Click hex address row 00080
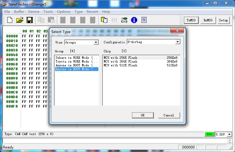The image size is (235, 152). [12, 74]
